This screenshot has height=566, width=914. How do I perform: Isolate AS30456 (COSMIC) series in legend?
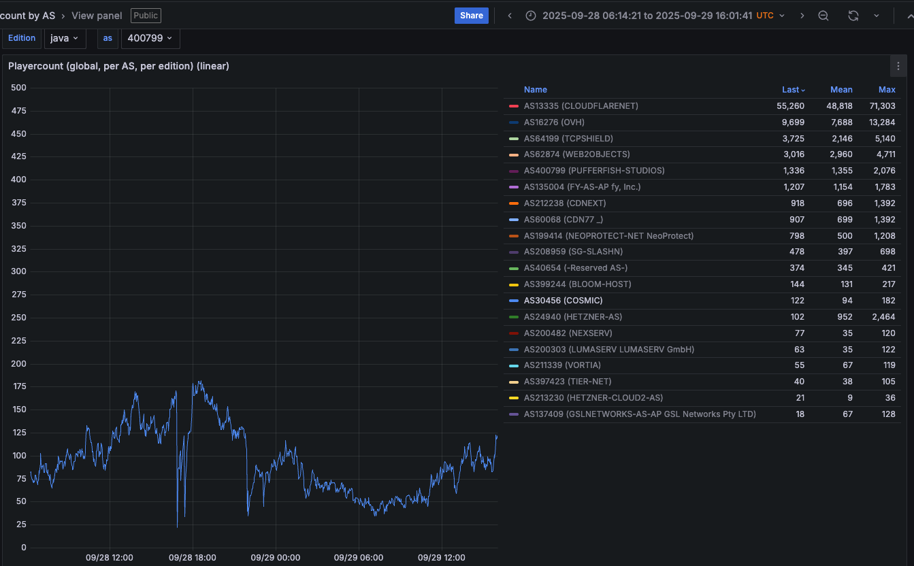[x=563, y=301]
